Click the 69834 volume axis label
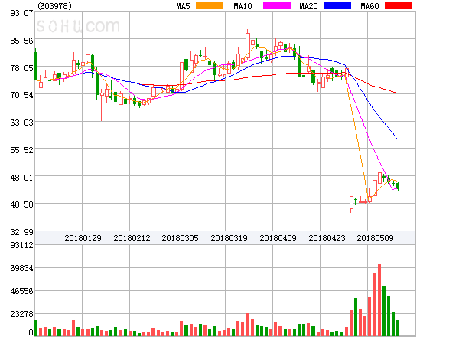 21,268
